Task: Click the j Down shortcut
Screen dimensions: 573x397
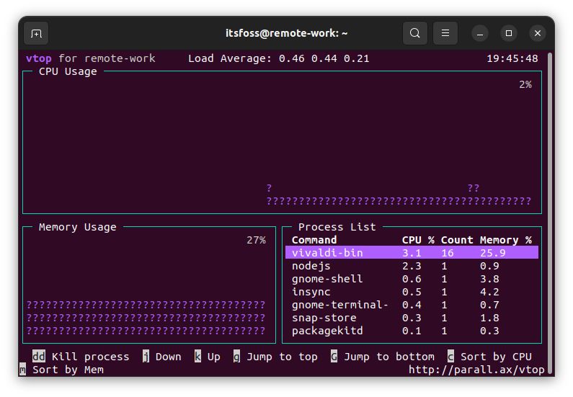Action: 162,357
